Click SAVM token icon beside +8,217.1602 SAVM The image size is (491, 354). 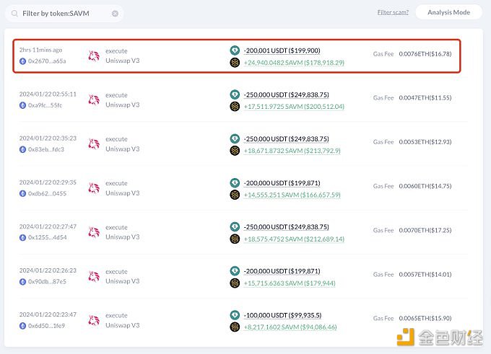[235, 327]
